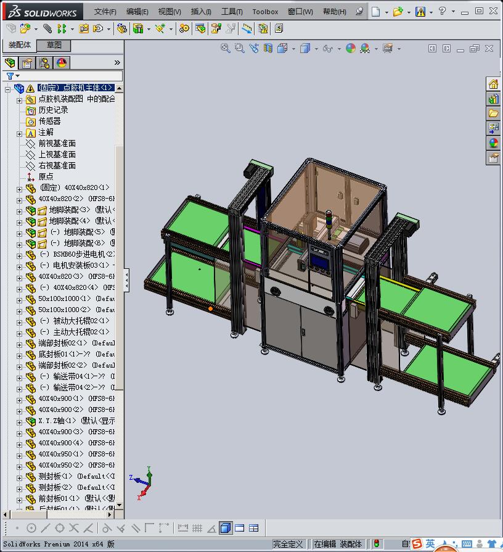Select the 历史记录 tree item
The width and height of the screenshot is (503, 552).
[53, 110]
